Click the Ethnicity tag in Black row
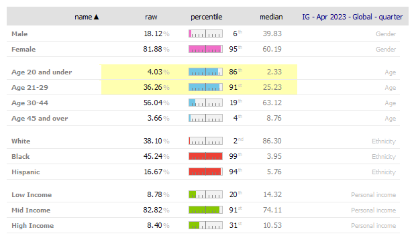Viewport: 416px width, 248px height. pos(384,157)
